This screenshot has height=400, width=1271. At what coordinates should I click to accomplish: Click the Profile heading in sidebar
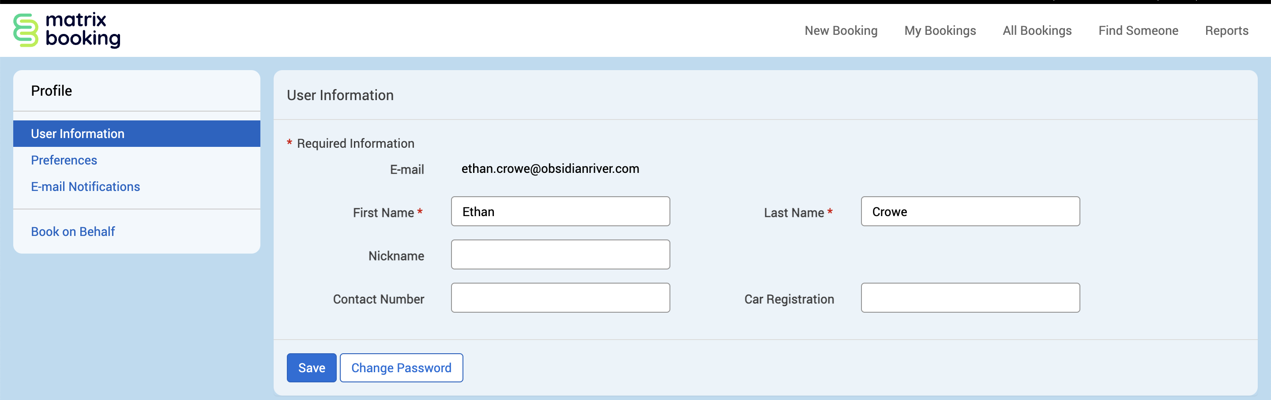[51, 91]
